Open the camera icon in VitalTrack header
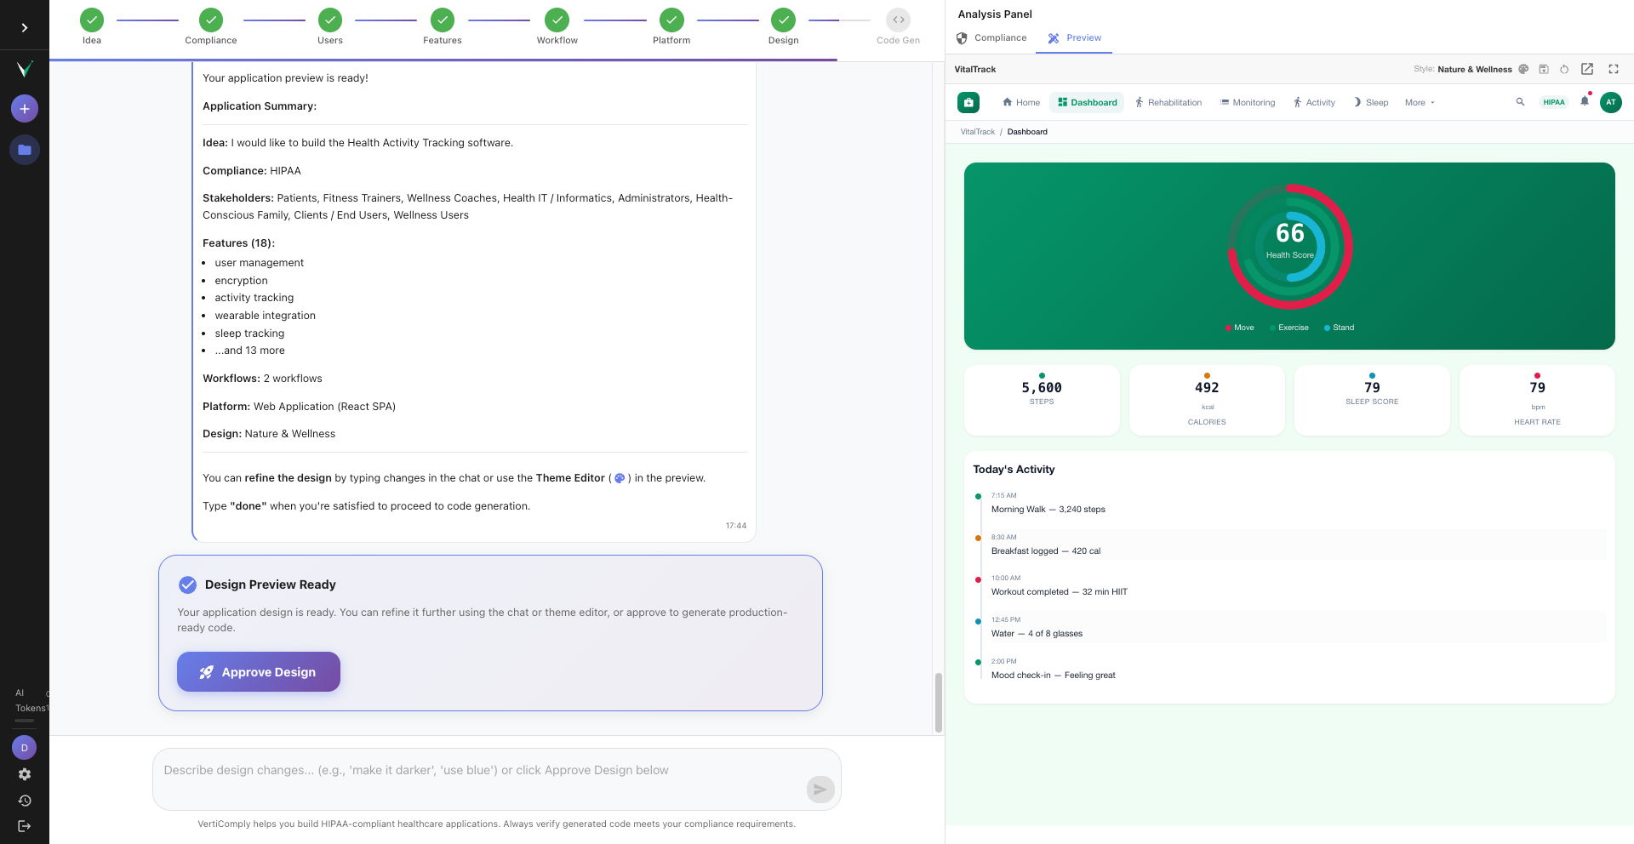The height and width of the screenshot is (844, 1634). (968, 102)
